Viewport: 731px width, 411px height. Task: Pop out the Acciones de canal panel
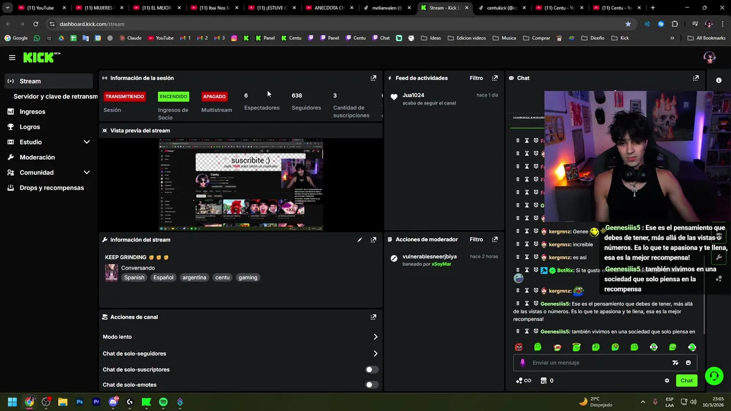pos(373,317)
